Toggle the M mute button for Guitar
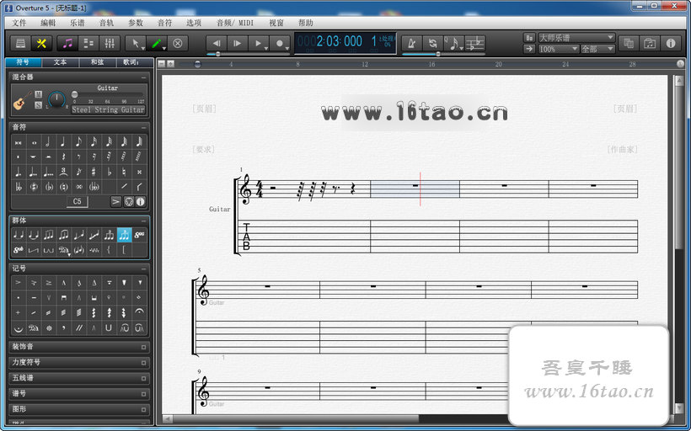The width and height of the screenshot is (691, 431). point(38,93)
